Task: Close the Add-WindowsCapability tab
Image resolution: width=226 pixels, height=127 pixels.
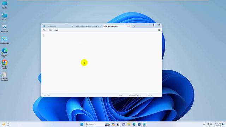Action: pos(101,26)
